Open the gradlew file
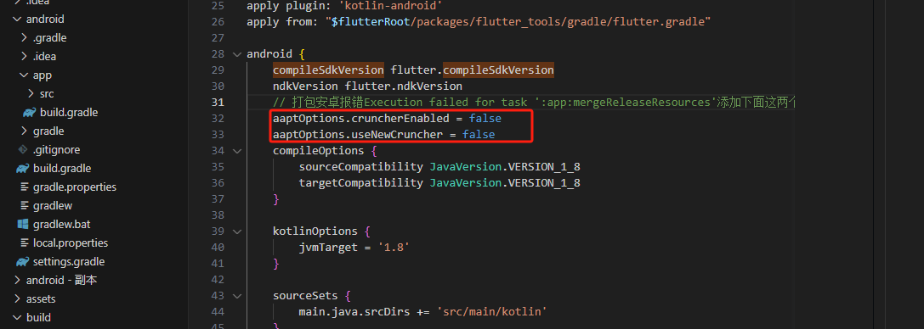 click(53, 205)
